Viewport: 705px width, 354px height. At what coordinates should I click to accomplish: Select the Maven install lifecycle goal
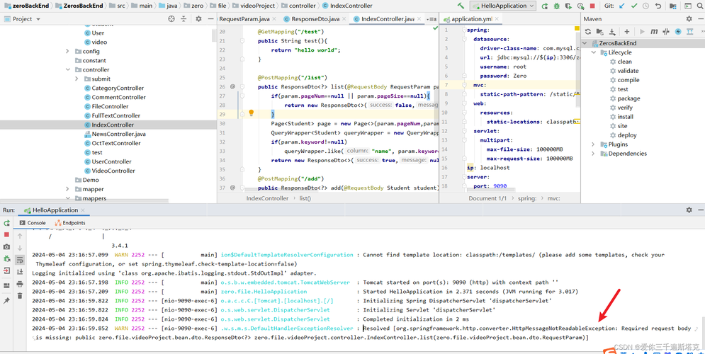[x=625, y=117]
